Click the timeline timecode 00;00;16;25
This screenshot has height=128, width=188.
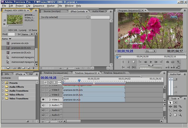point(49,78)
